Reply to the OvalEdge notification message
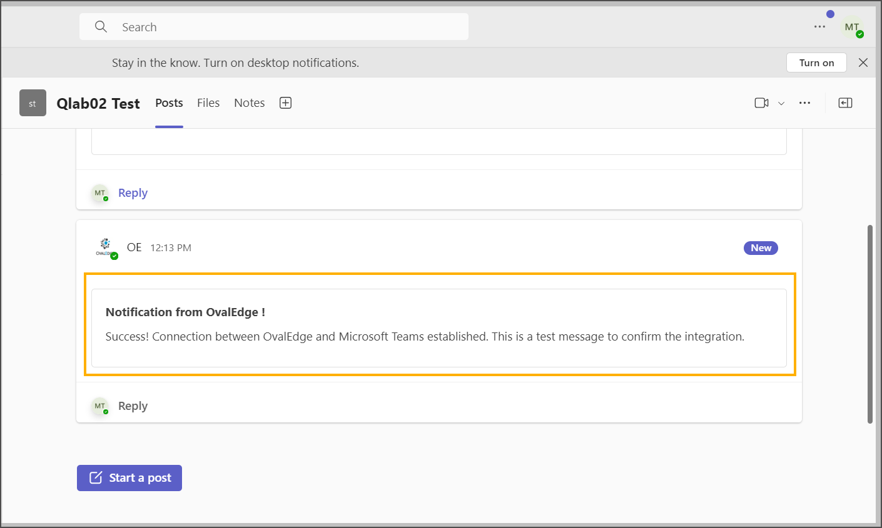Viewport: 882px width, 528px height. (133, 406)
